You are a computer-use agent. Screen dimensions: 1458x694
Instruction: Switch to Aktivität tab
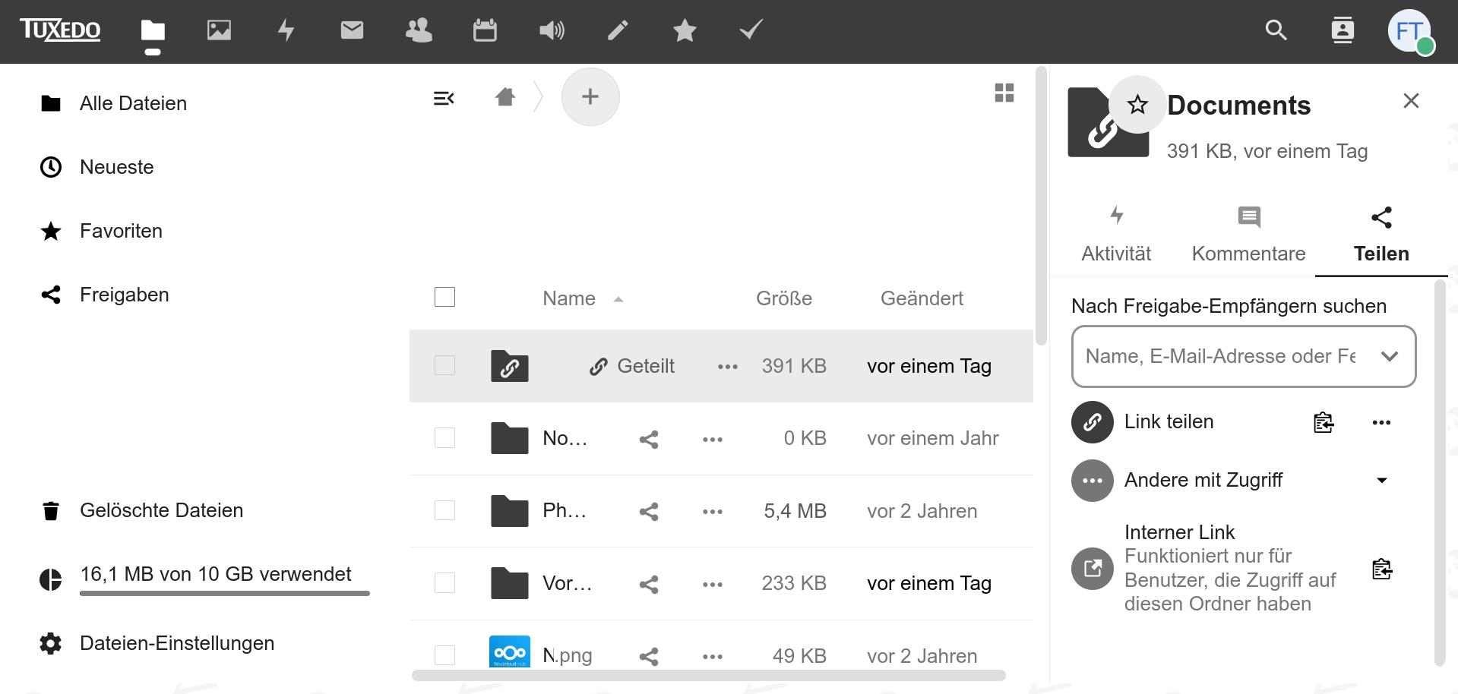point(1116,235)
